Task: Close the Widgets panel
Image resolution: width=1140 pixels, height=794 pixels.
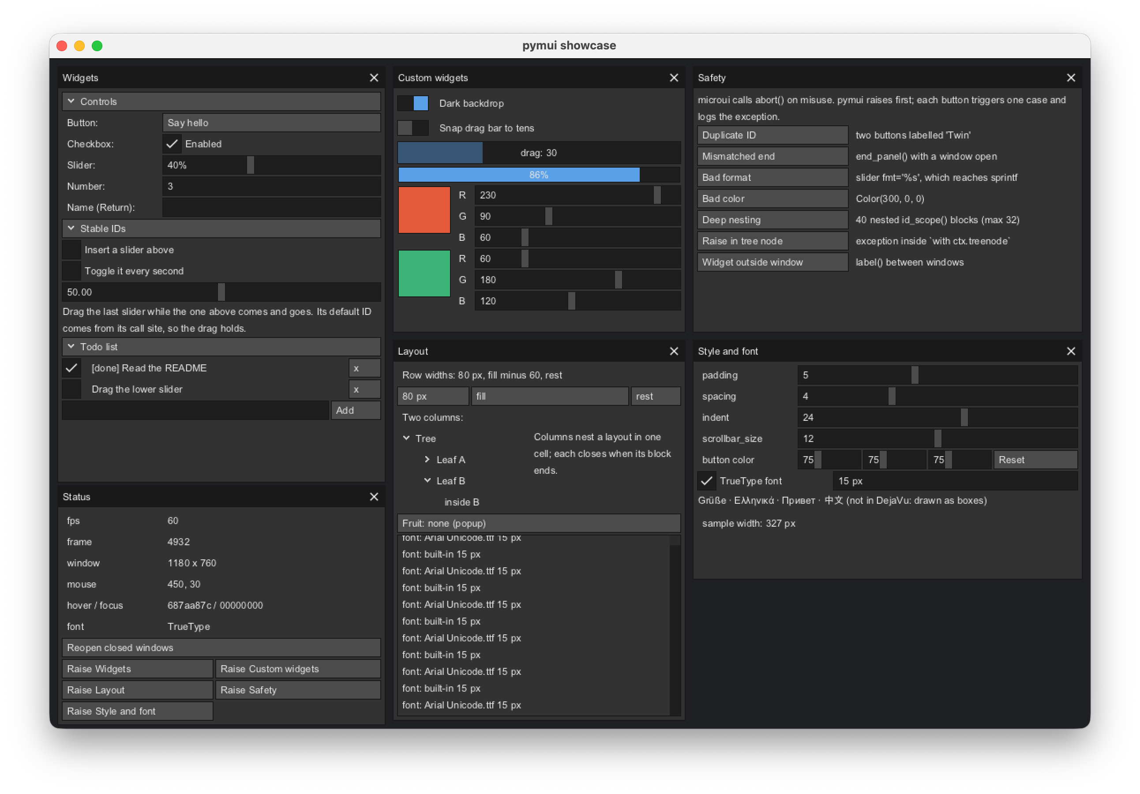Action: point(374,78)
